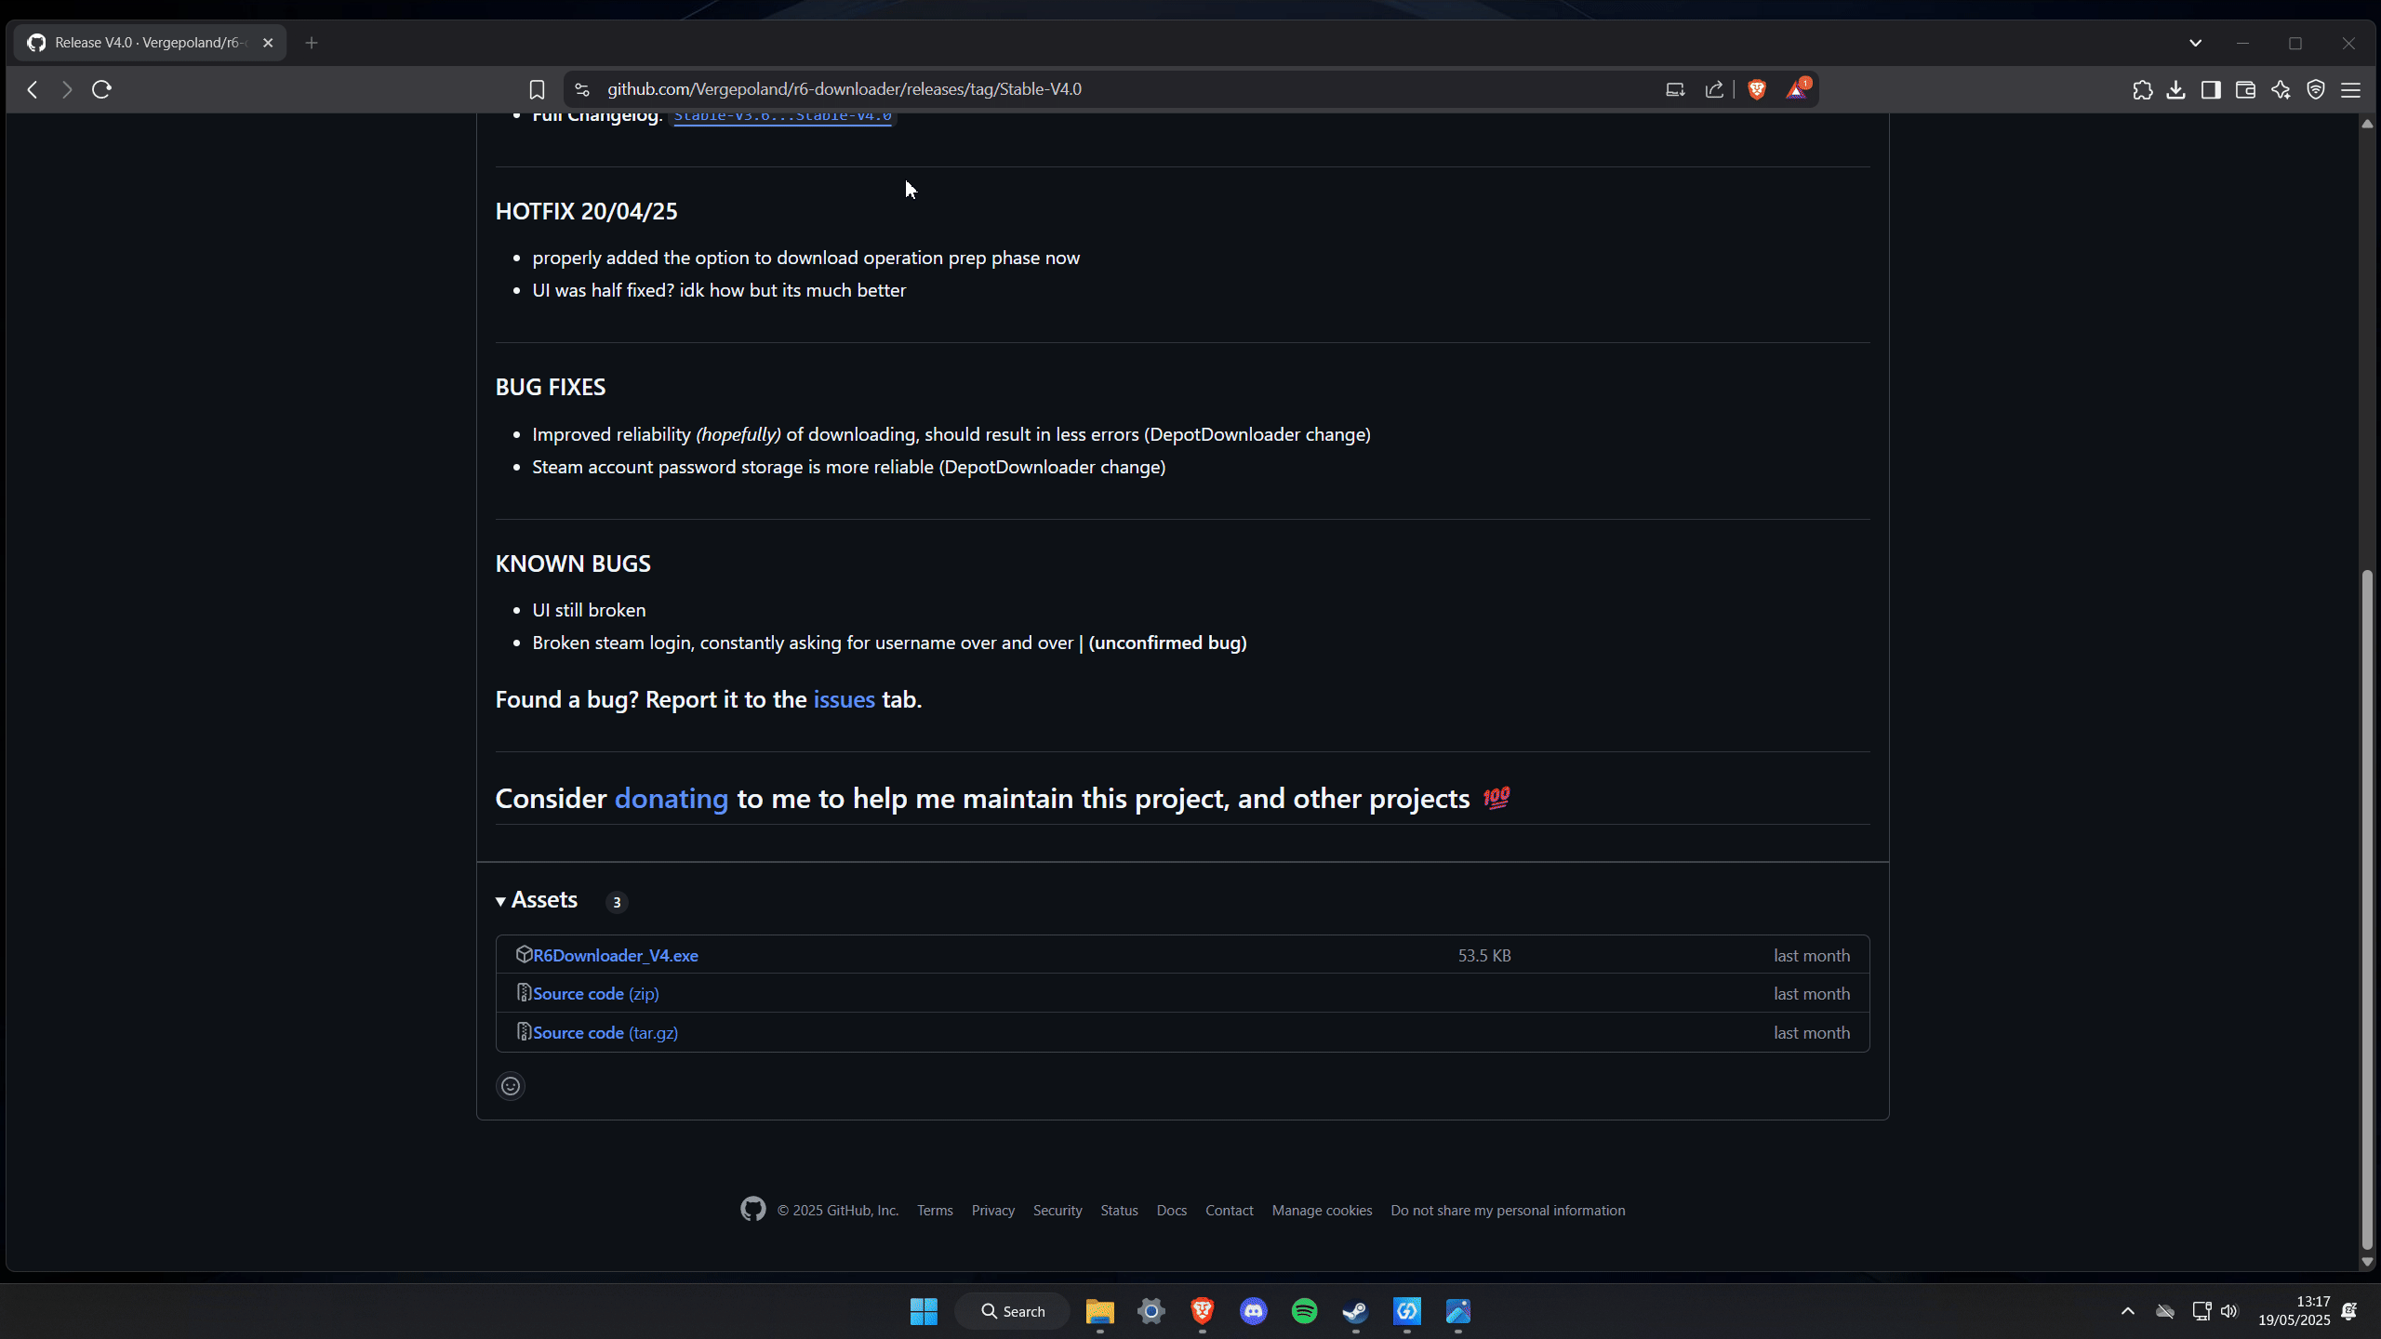Click the scrollbar up arrow
This screenshot has width=2381, height=1339.
point(2367,124)
